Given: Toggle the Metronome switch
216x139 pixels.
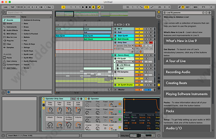Looking at the screenshot, I should [x=41, y=7].
